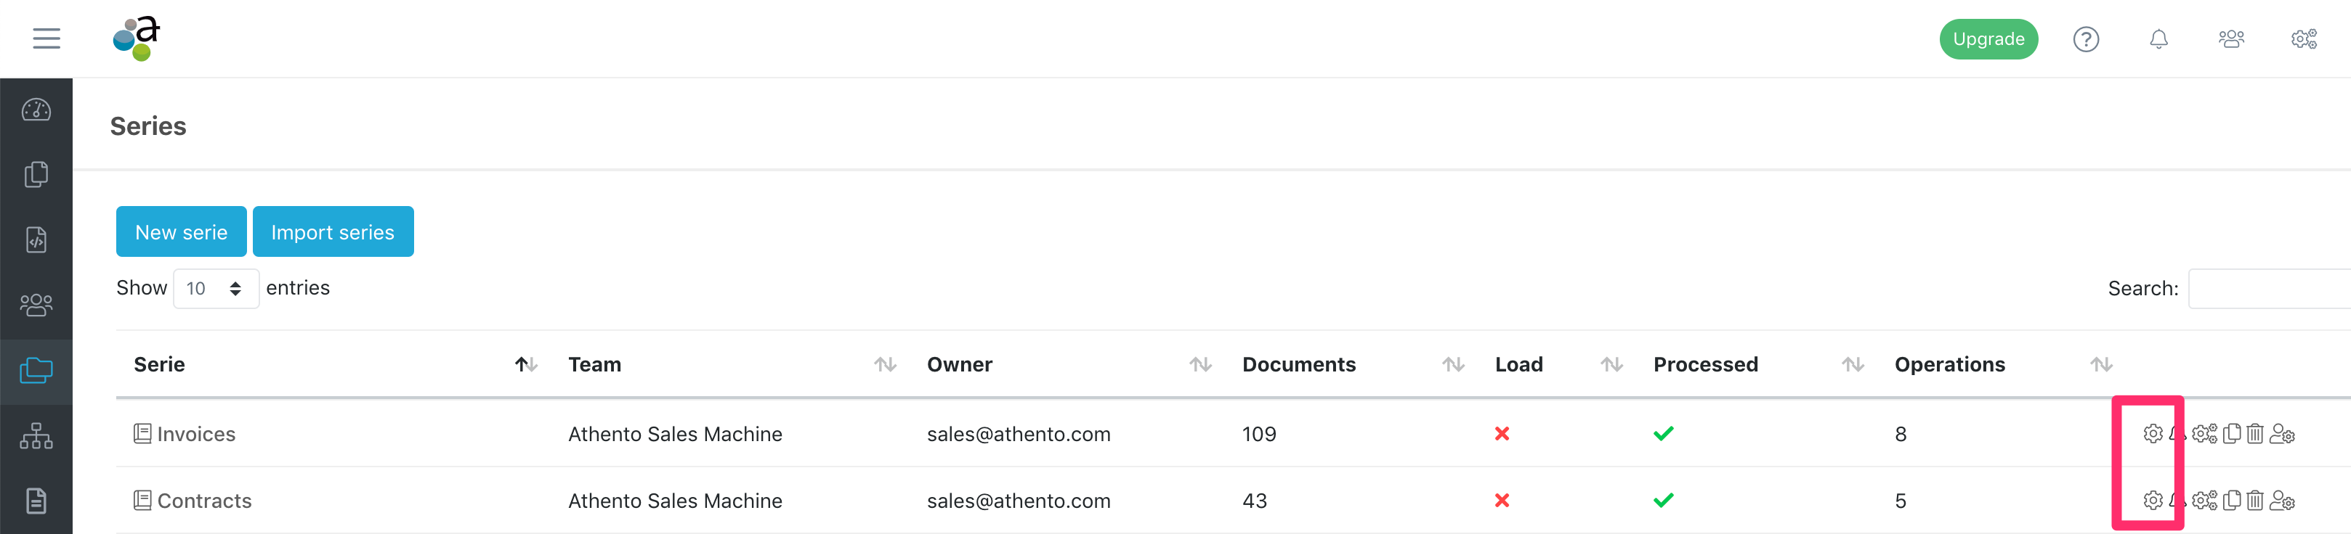Open the hierarchy tree icon in sidebar
Image resolution: width=2351 pixels, height=534 pixels.
(x=36, y=435)
